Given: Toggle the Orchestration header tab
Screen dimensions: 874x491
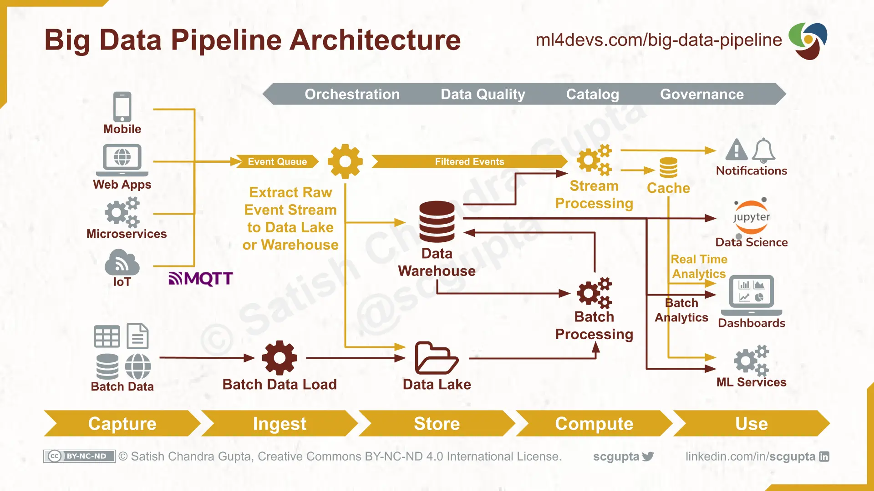Looking at the screenshot, I should pyautogui.click(x=352, y=94).
